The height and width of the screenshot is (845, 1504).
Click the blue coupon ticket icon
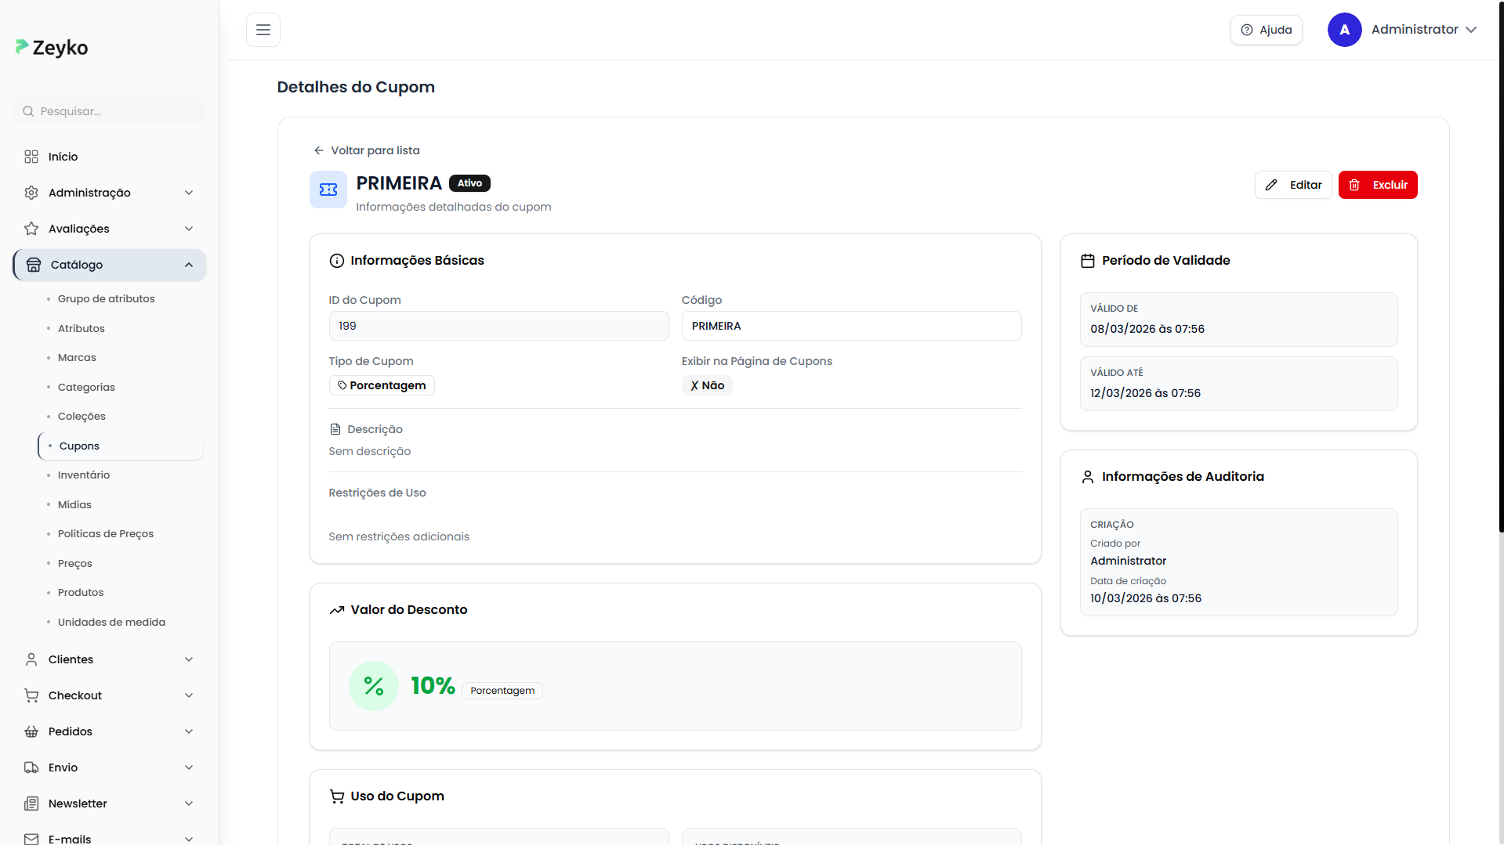tap(328, 190)
